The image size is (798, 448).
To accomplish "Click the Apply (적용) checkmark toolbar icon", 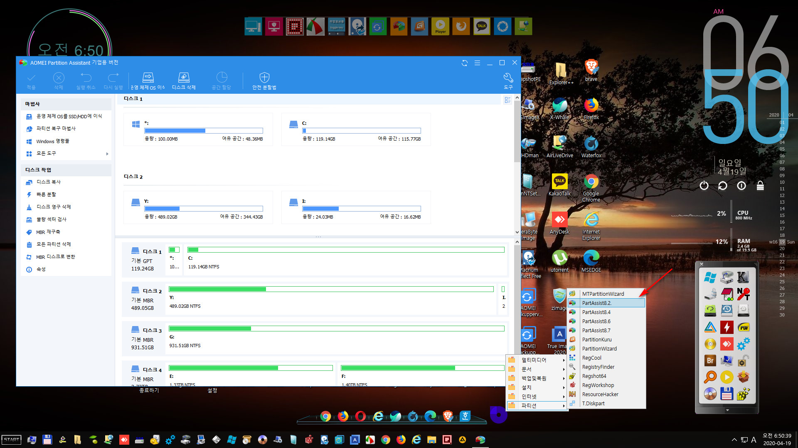I will (x=31, y=81).
